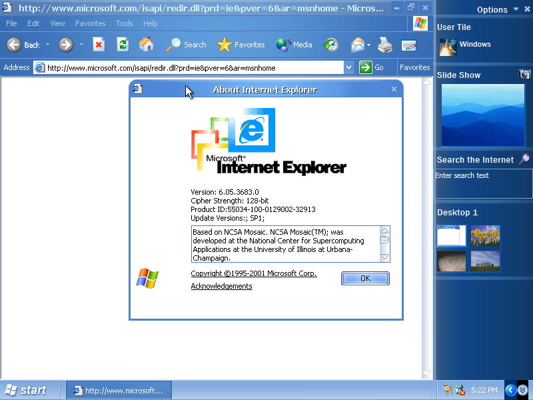533x400 pixels.
Task: Open the Mail envelope toolbar icon
Action: coord(358,45)
